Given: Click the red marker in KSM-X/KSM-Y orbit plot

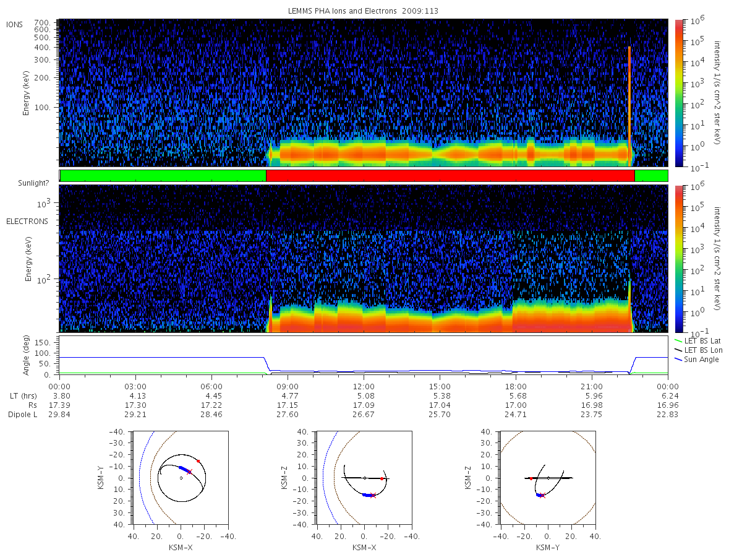Looking at the screenshot, I should point(198,461).
